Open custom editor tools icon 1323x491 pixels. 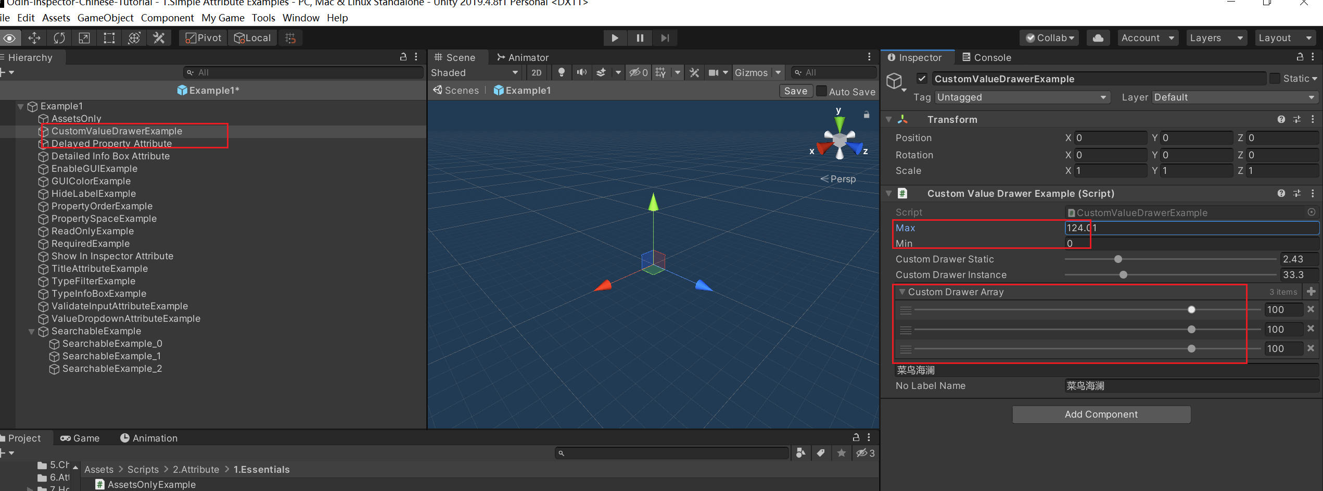[x=159, y=38]
